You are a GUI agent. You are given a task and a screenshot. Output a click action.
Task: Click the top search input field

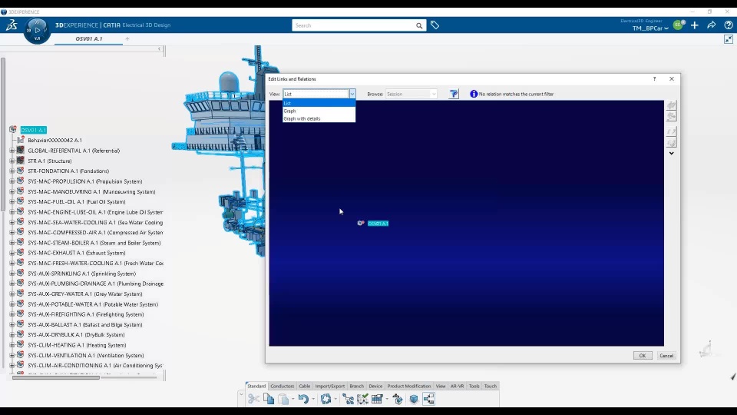click(x=353, y=25)
